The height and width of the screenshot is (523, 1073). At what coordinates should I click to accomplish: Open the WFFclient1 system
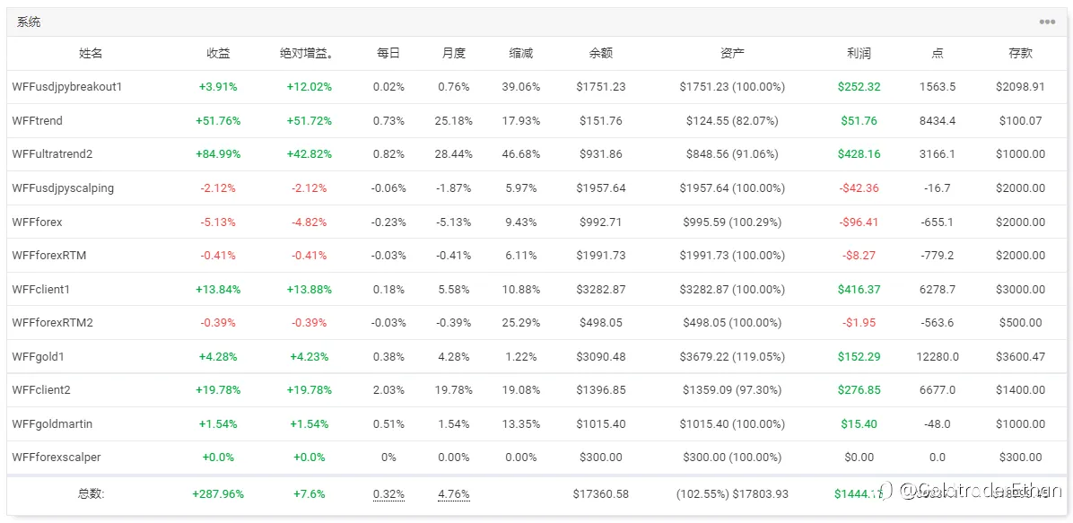(41, 290)
